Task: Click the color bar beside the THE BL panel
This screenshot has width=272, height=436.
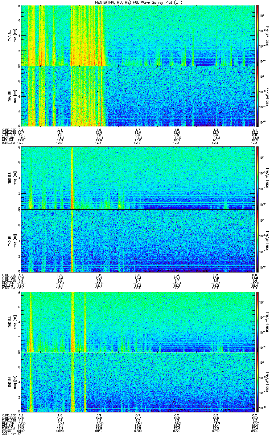Action: click(257, 321)
